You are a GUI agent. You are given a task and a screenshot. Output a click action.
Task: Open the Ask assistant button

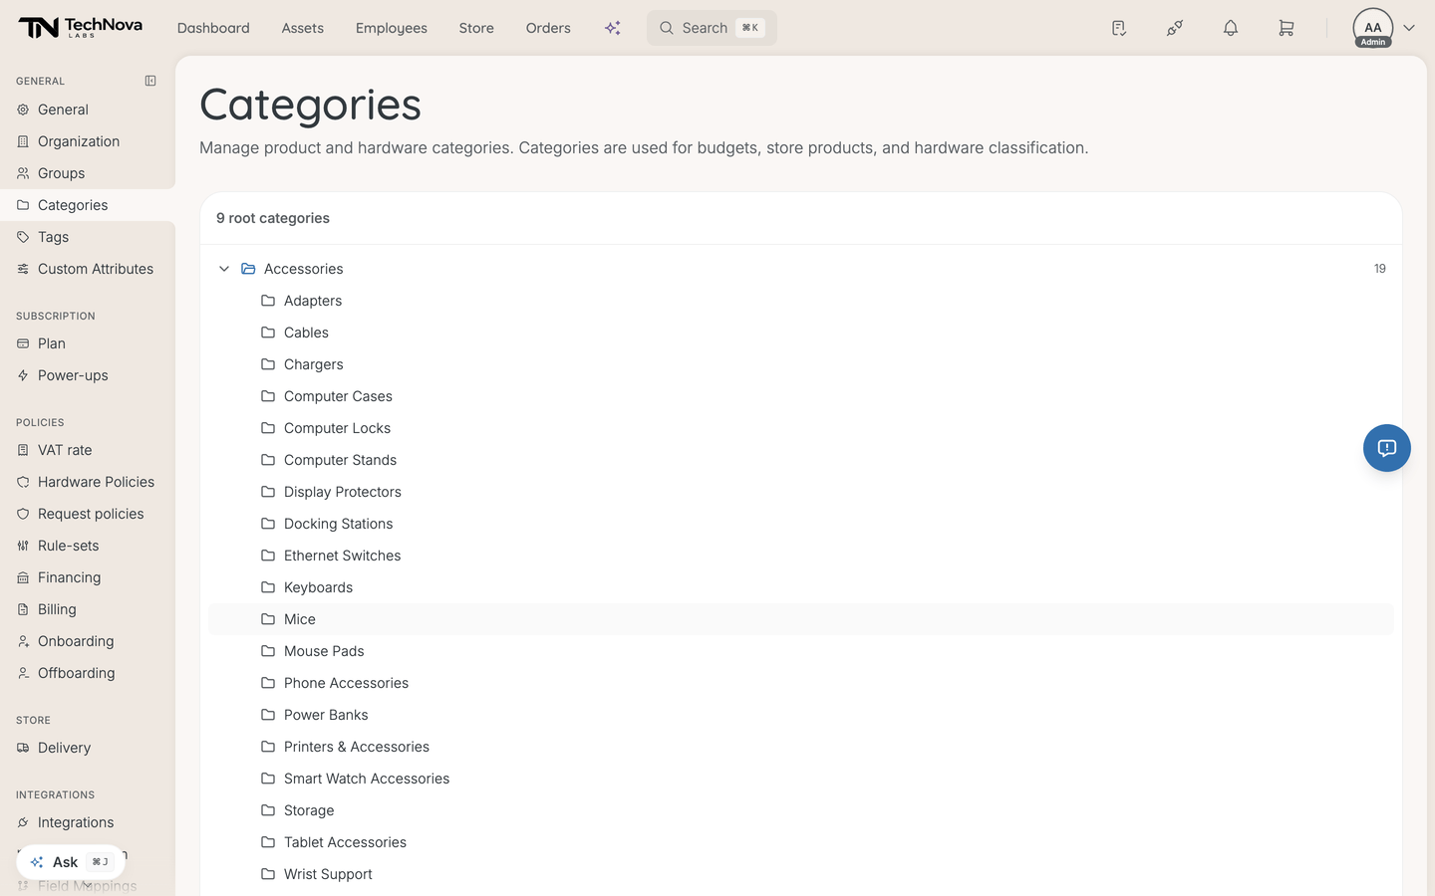[71, 862]
